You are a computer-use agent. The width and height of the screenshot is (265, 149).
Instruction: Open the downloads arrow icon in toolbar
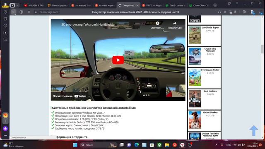pyautogui.click(x=260, y=12)
